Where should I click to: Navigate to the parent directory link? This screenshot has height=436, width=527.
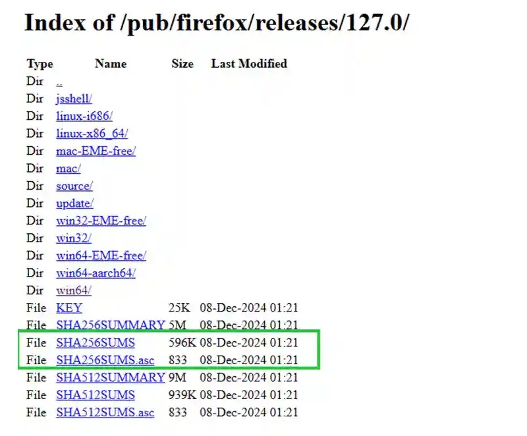pyautogui.click(x=59, y=82)
